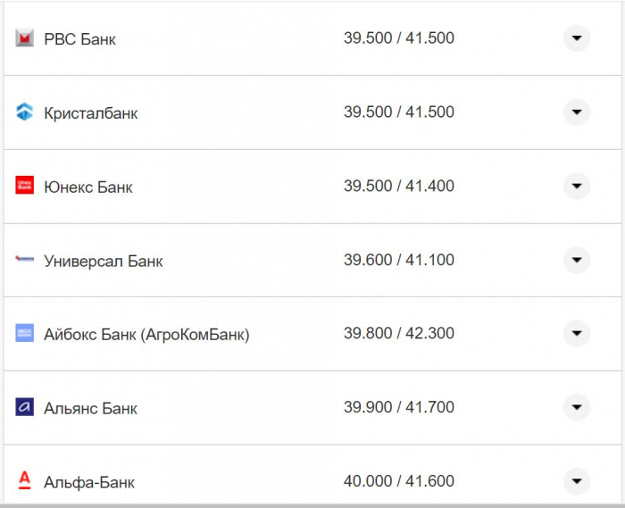Image resolution: width=625 pixels, height=508 pixels.
Task: Click the Кристалбанк bank name
Action: coord(91,113)
